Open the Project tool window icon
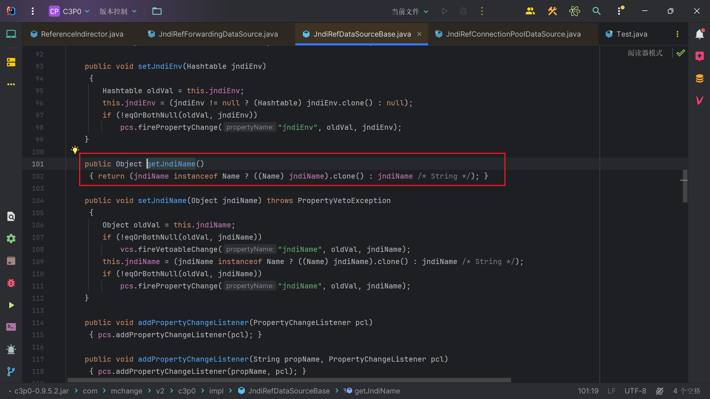The height and width of the screenshot is (399, 710). [x=11, y=34]
